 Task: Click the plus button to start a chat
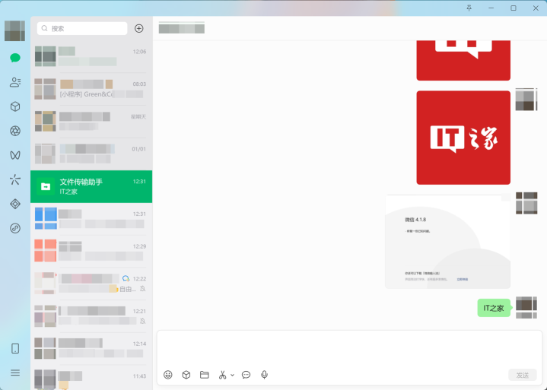(139, 29)
